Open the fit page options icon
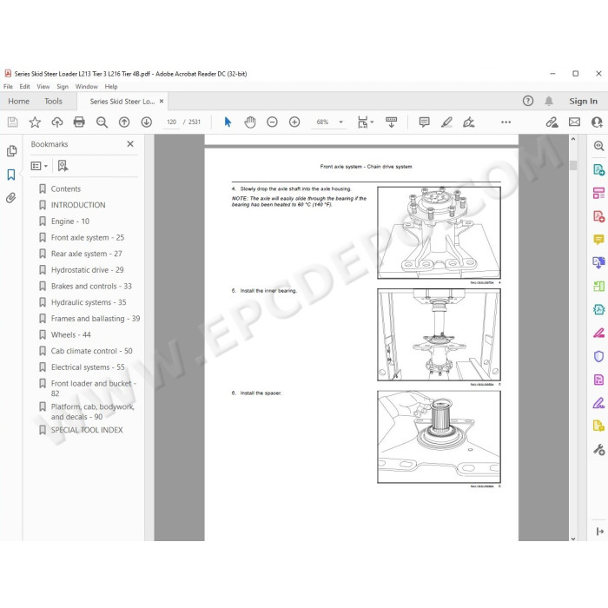The height and width of the screenshot is (608, 608). [x=365, y=122]
